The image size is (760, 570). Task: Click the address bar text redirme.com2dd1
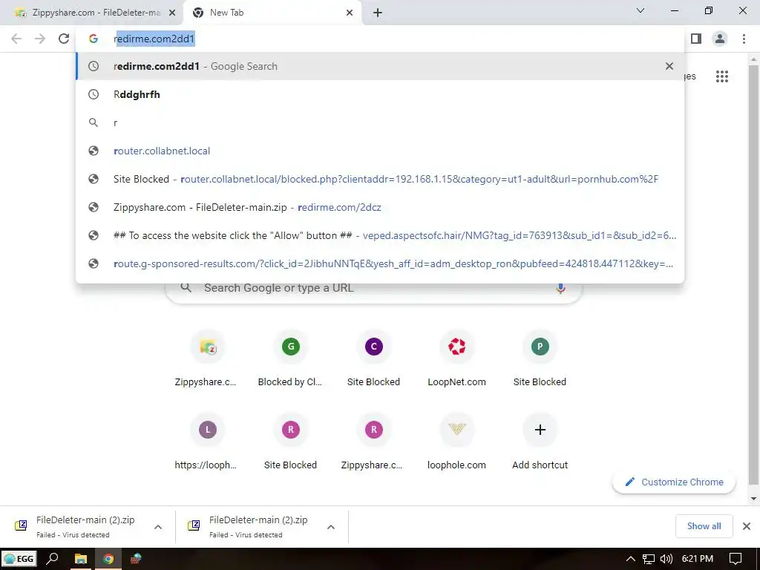[154, 39]
